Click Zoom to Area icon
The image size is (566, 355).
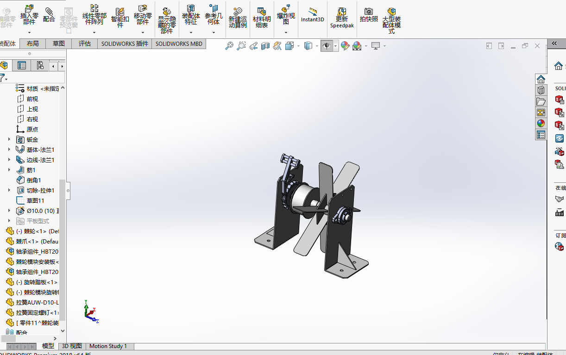241,46
